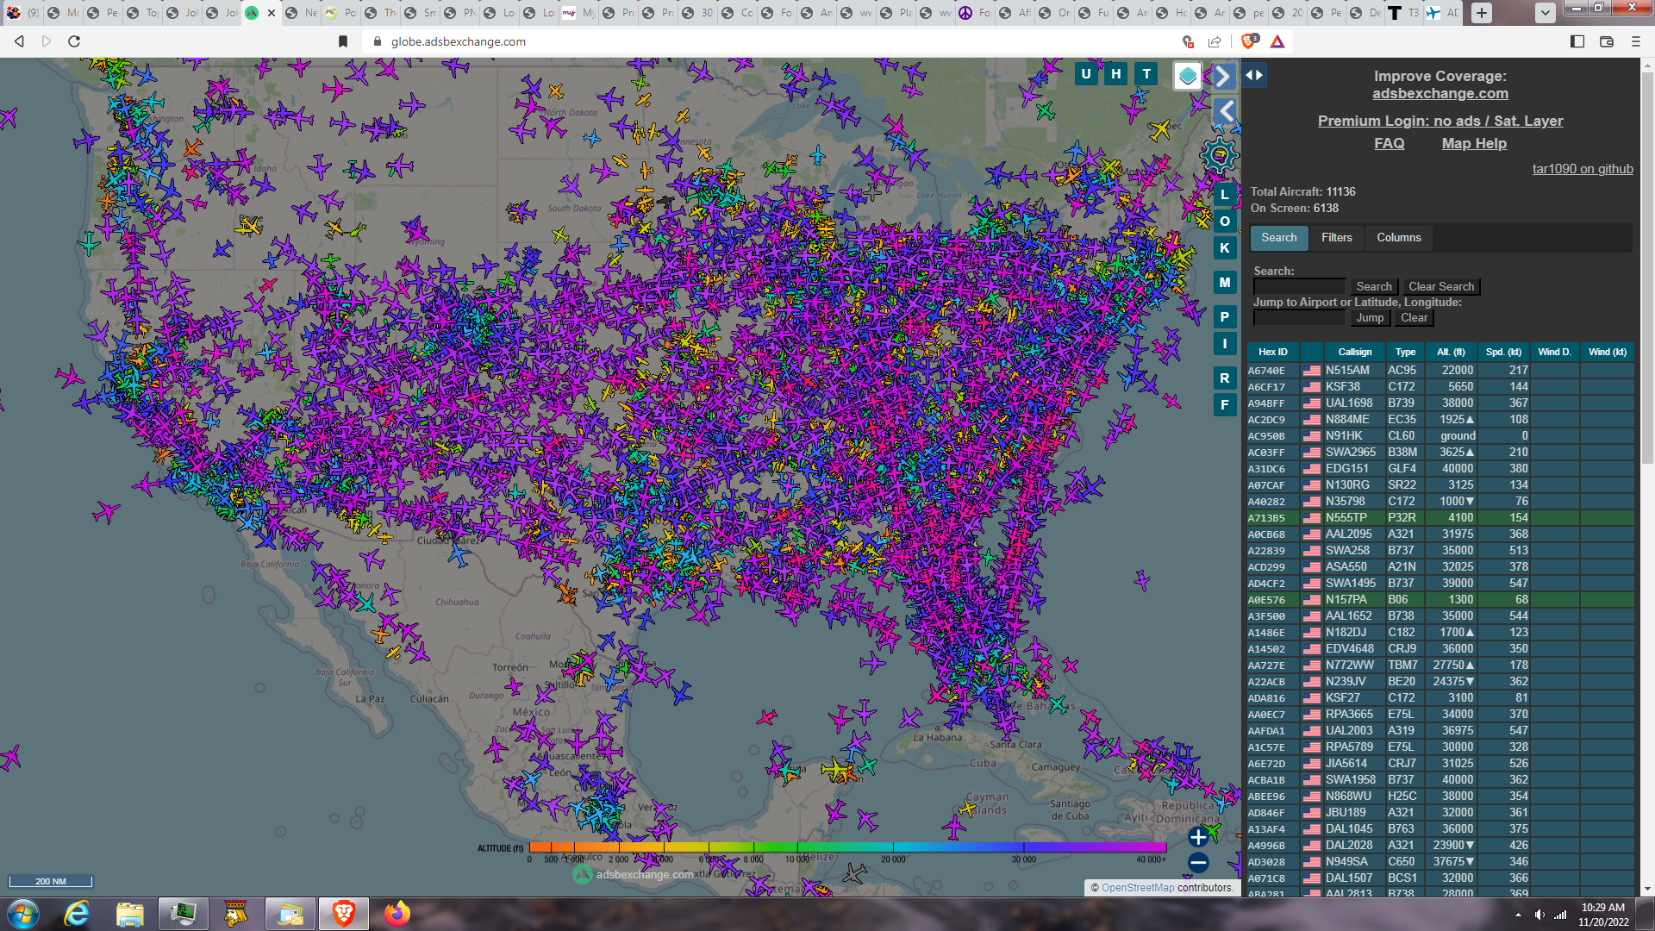Toggle browser sidebar panel icon
This screenshot has height=931, width=1655.
pos(1577,41)
